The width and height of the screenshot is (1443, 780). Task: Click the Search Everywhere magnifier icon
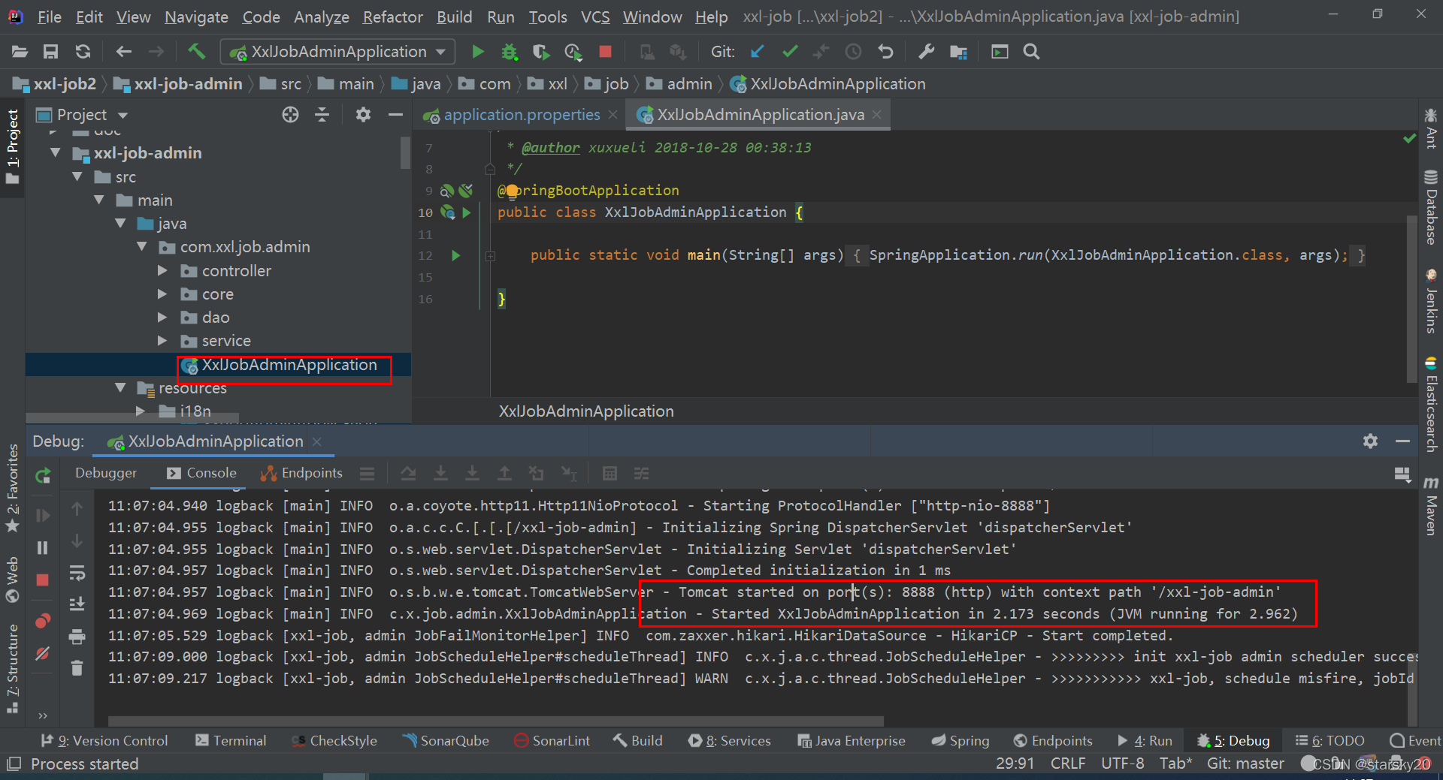(x=1032, y=52)
